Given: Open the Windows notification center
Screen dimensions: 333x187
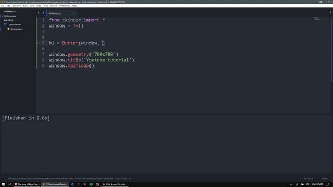Looking at the screenshot, I should (327, 184).
